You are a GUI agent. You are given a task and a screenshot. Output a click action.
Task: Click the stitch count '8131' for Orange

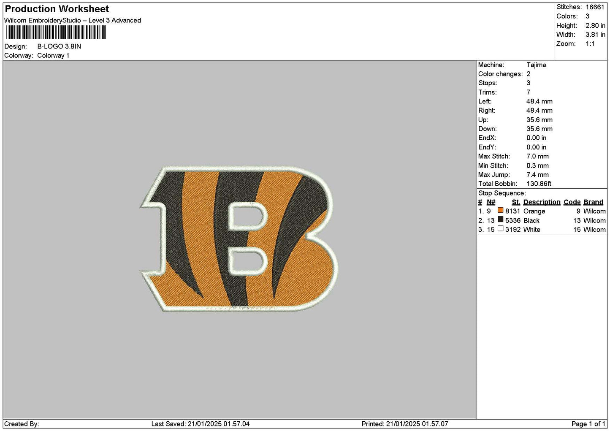point(512,211)
